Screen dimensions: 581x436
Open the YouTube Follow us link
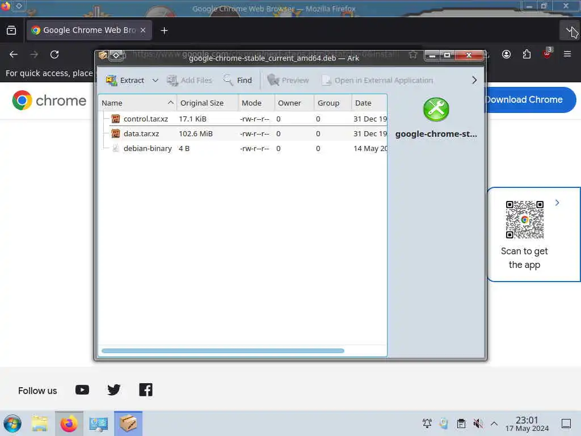(x=82, y=390)
